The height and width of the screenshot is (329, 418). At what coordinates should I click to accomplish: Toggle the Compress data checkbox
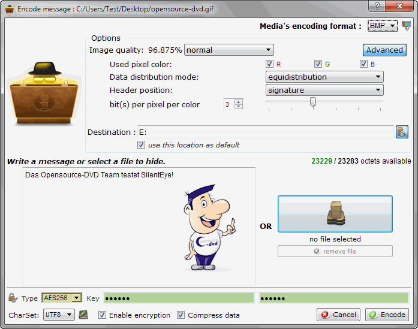pyautogui.click(x=181, y=315)
